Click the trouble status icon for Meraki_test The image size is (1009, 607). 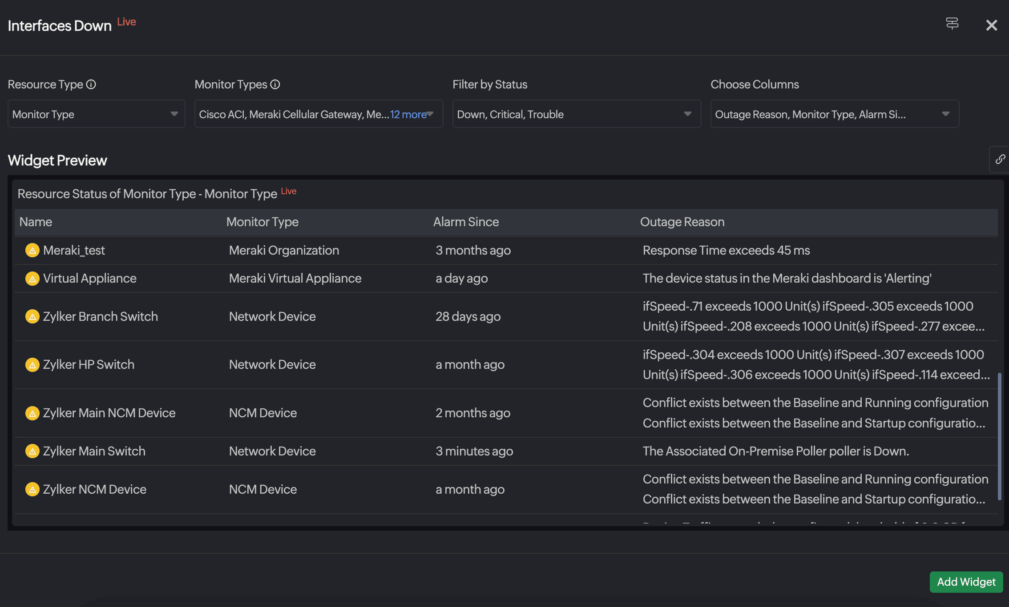pos(32,251)
